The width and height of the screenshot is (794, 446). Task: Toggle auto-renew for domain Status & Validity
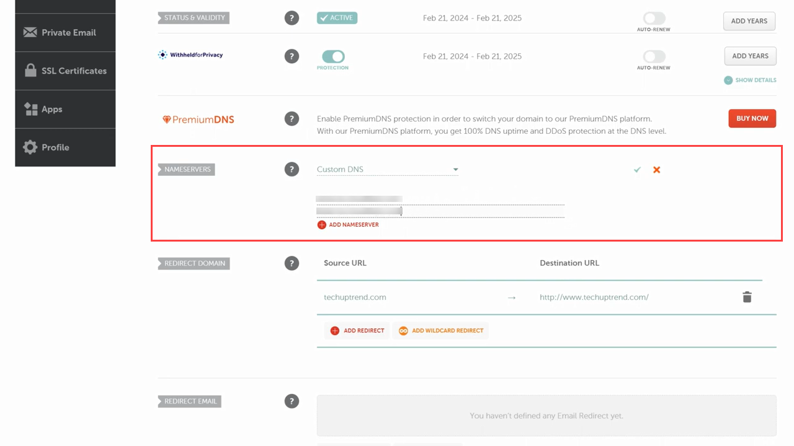pyautogui.click(x=654, y=18)
